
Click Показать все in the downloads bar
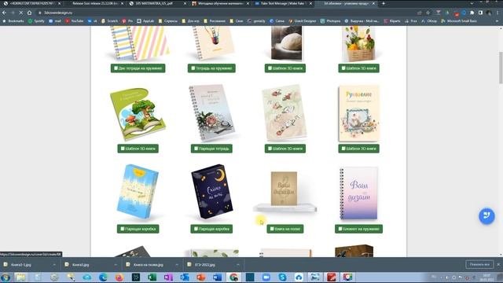tap(479, 264)
